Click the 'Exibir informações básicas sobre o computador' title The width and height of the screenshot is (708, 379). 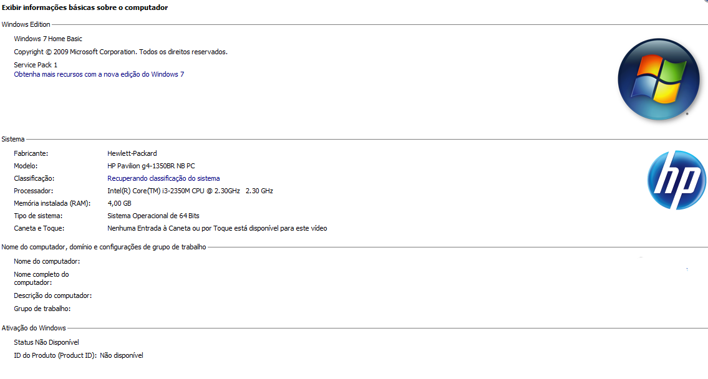click(x=85, y=7)
